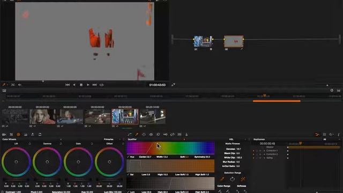Screen dimensions: 343x193
Task: Select clip 01 thumbnail in the timeline
Action: pos(15,117)
